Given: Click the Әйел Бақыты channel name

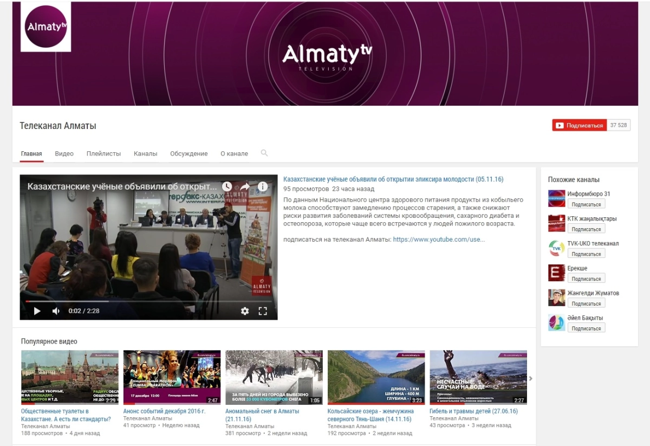Looking at the screenshot, I should tap(585, 318).
